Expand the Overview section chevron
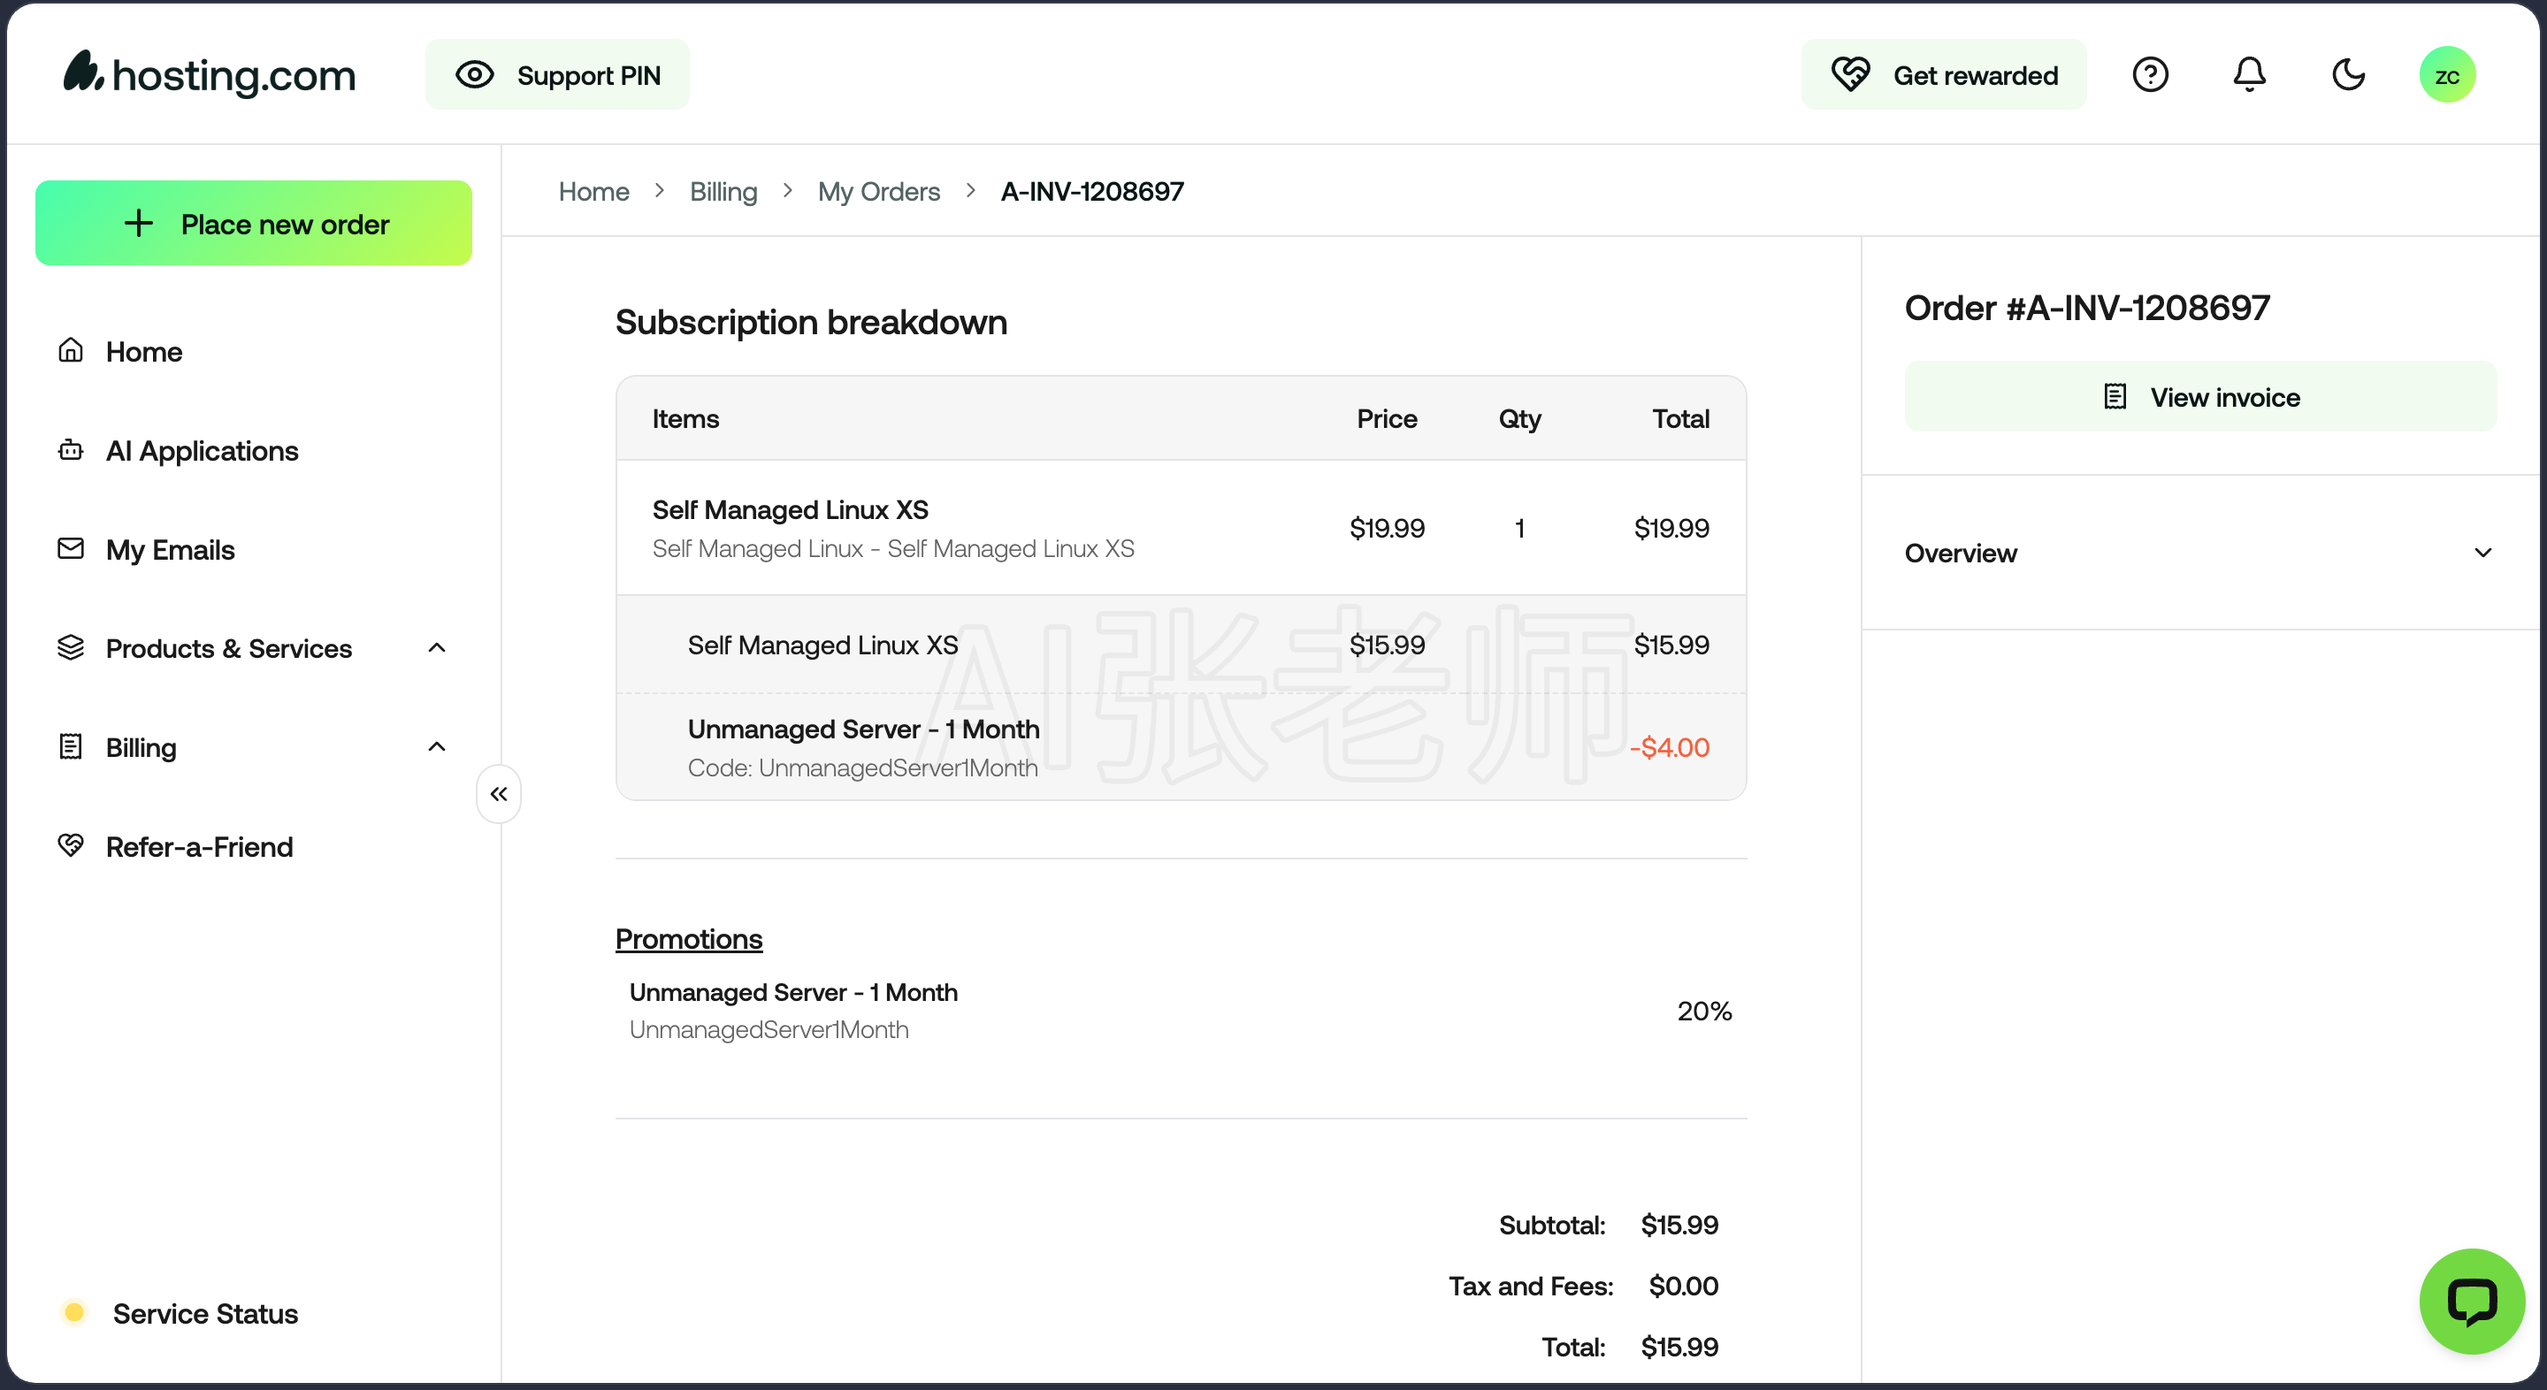 (2482, 552)
